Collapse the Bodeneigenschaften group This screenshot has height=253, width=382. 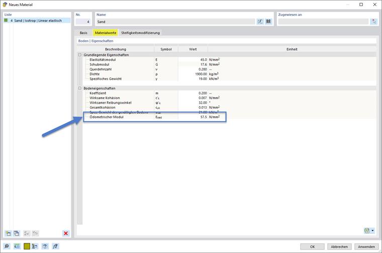point(79,88)
